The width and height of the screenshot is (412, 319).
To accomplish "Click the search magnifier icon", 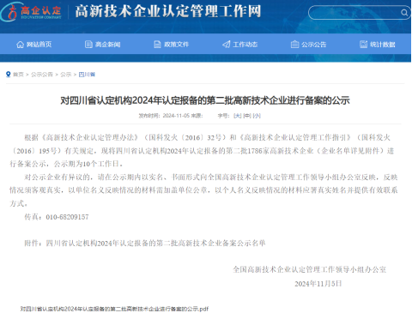I will pyautogui.click(x=404, y=13).
